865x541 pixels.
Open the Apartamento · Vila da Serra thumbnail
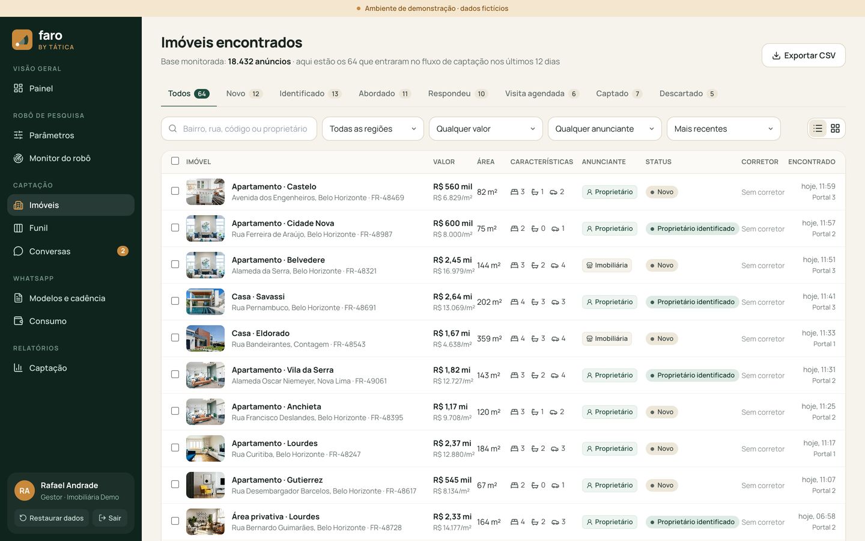205,375
